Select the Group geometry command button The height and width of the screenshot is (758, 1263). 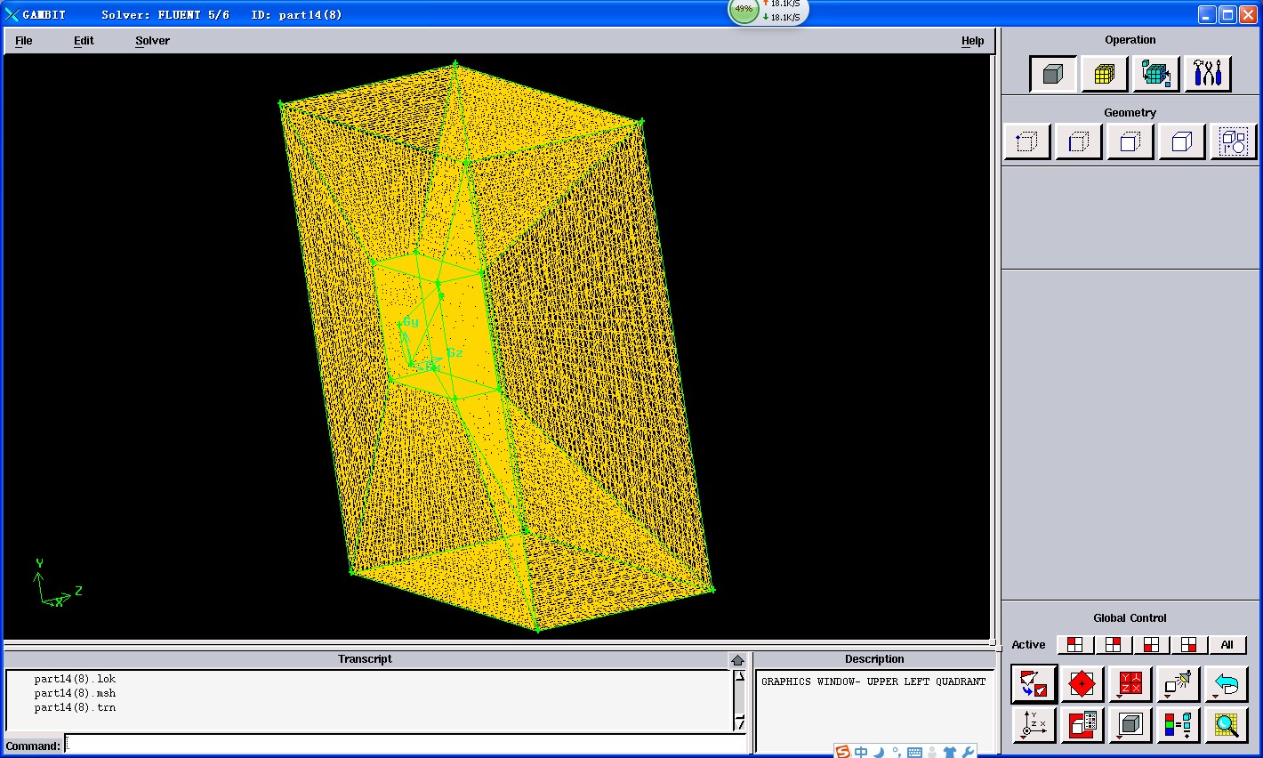(1234, 141)
